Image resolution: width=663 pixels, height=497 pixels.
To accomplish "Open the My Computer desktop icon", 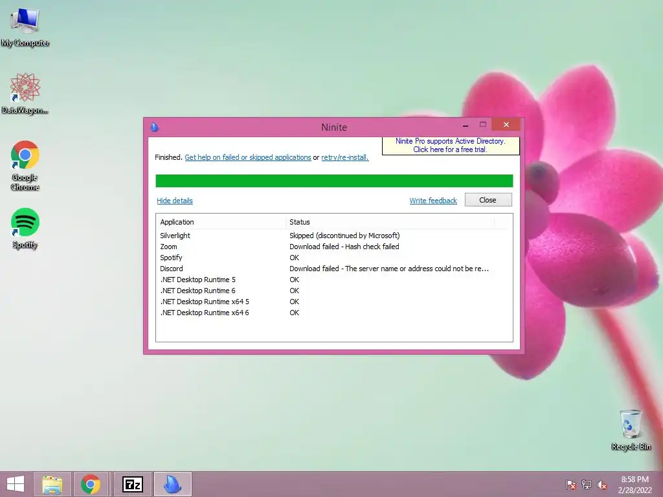I will tap(25, 27).
